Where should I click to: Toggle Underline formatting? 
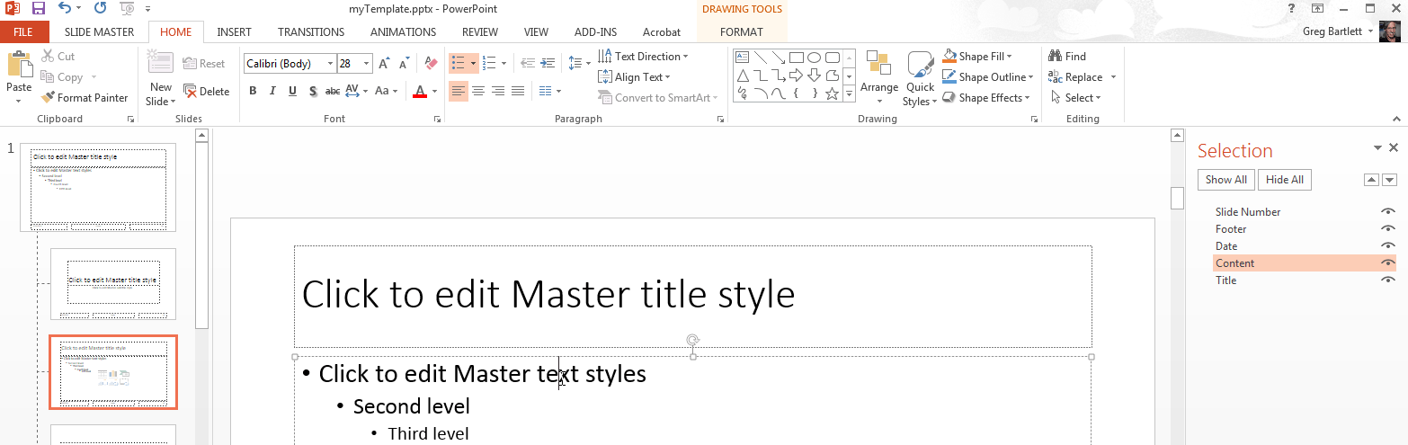pyautogui.click(x=292, y=91)
